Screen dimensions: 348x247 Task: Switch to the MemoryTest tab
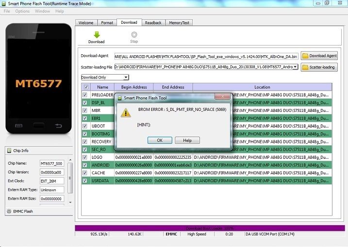click(x=179, y=23)
